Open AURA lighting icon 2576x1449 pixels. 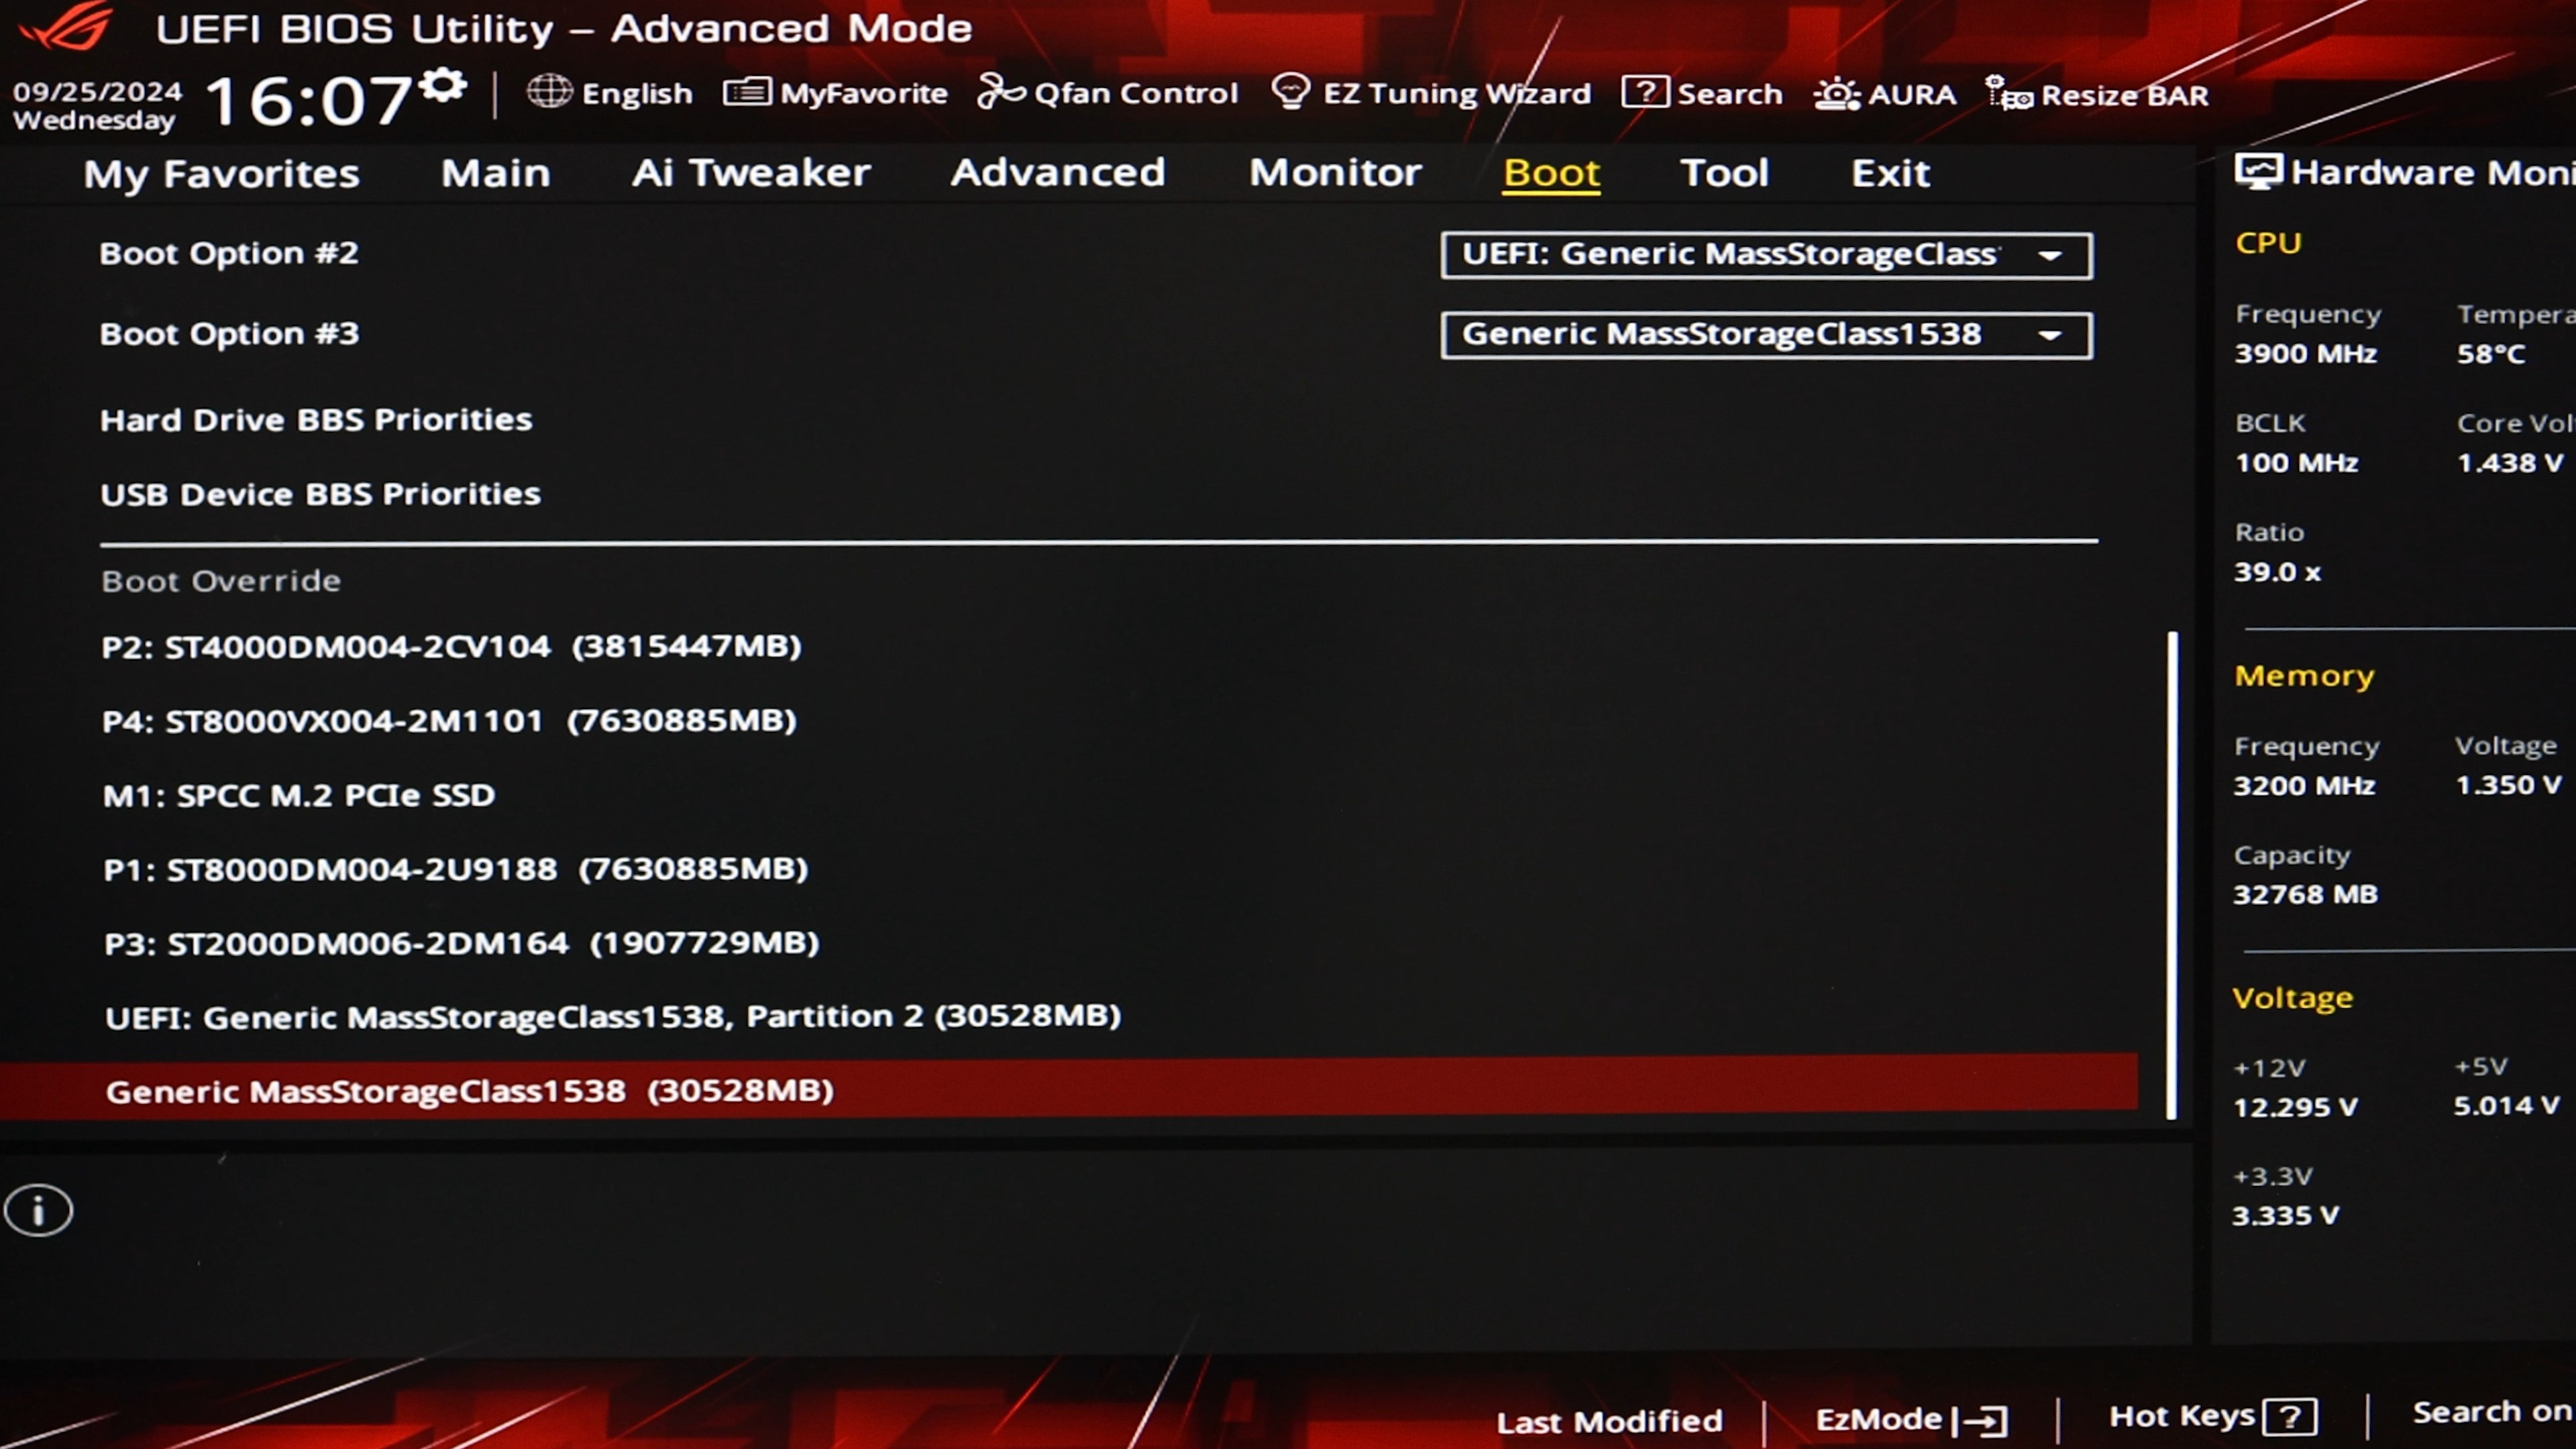point(1837,94)
